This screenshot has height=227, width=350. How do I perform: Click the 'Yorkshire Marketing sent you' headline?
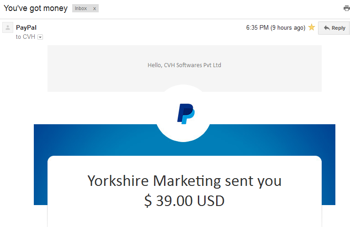coord(185,181)
